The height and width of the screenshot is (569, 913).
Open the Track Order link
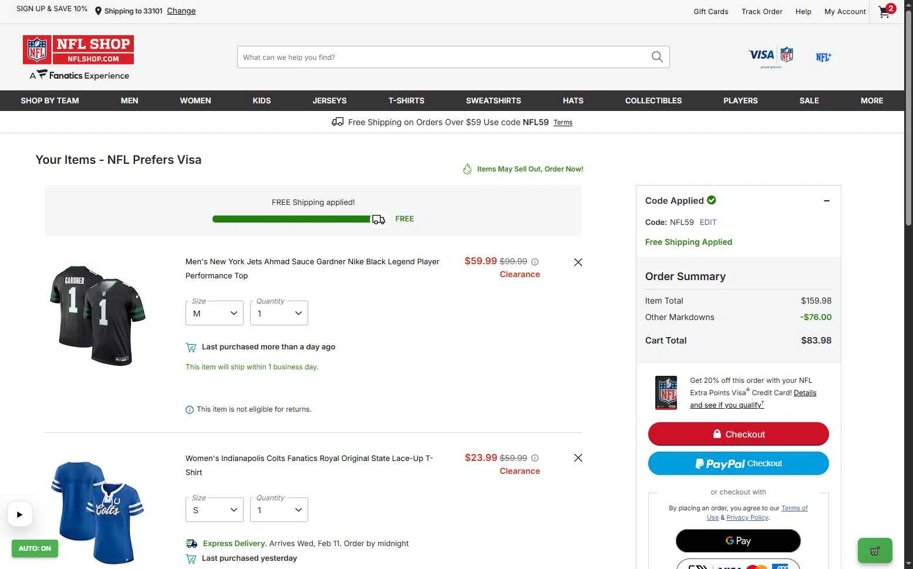762,12
